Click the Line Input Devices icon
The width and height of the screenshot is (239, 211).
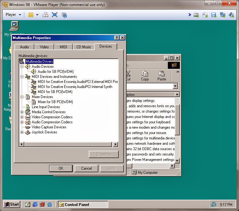[28, 107]
